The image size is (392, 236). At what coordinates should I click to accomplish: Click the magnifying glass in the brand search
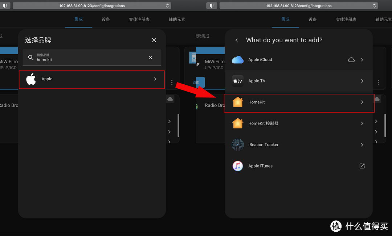30,58
